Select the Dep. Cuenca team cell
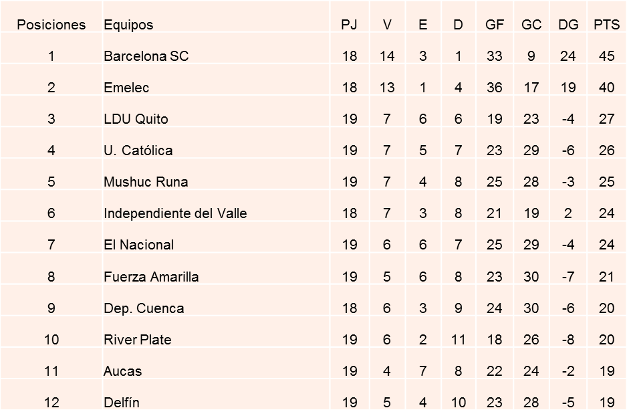Image resolution: width=627 pixels, height=418 pixels. tap(144, 308)
